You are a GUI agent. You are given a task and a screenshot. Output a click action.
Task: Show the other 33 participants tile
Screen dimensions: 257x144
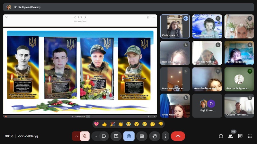click(x=207, y=106)
